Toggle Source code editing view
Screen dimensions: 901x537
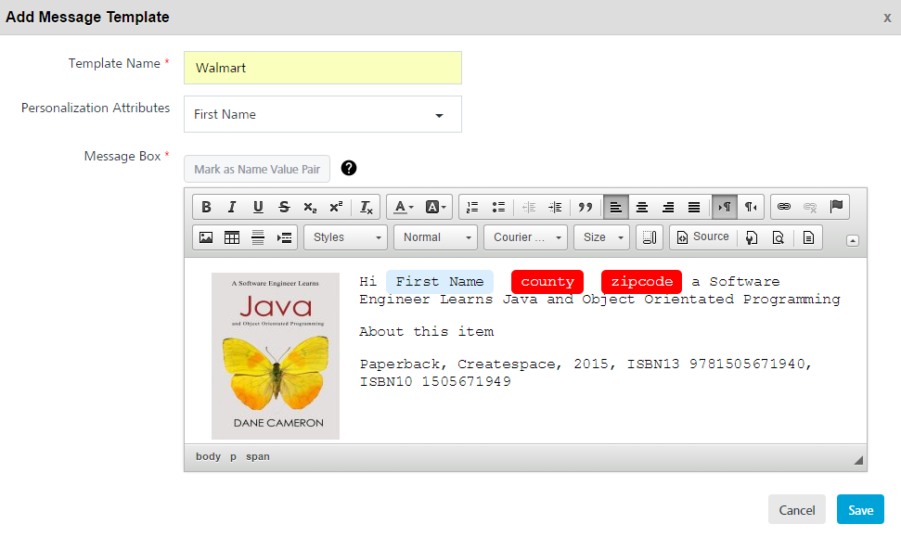703,237
